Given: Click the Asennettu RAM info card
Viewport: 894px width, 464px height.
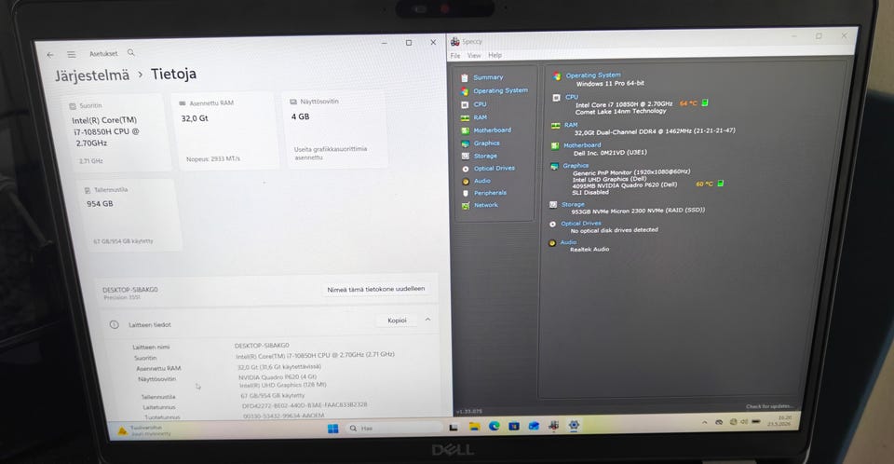Looking at the screenshot, I should coord(224,131).
